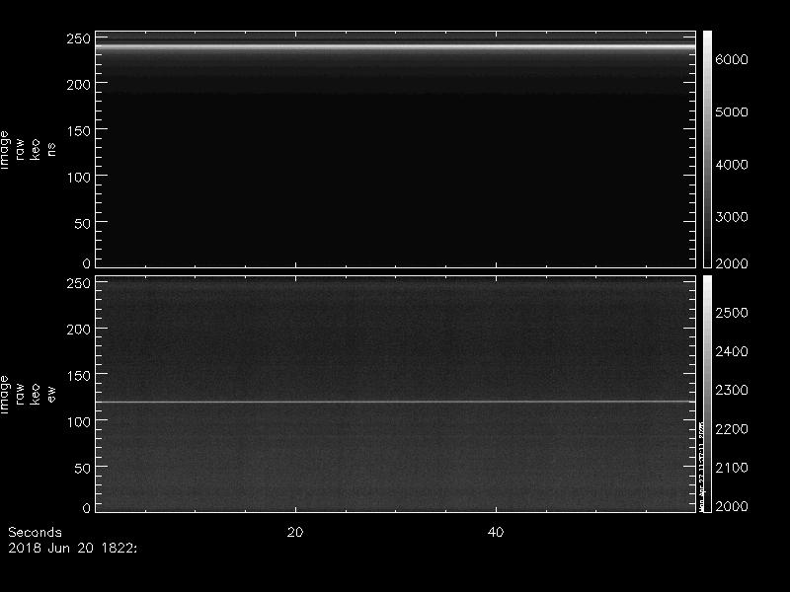Click the bright horizontal band in the ns keogram
790x592 pixels.
396,47
